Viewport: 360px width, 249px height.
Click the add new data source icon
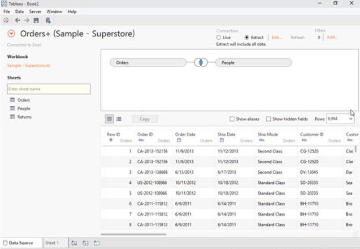(x=48, y=21)
